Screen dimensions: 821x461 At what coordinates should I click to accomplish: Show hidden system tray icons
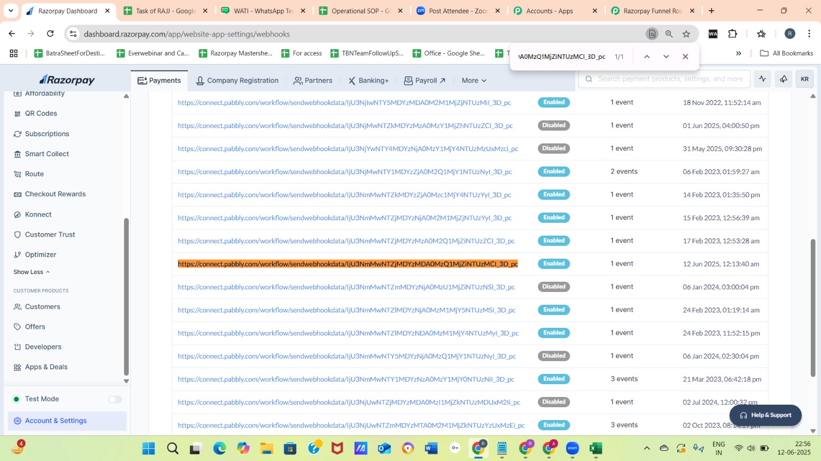click(x=647, y=448)
